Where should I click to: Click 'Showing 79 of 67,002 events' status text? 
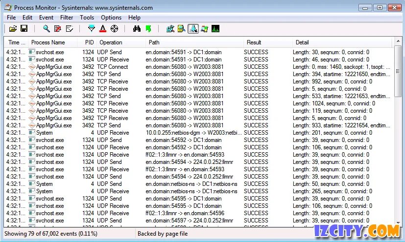pos(51,234)
